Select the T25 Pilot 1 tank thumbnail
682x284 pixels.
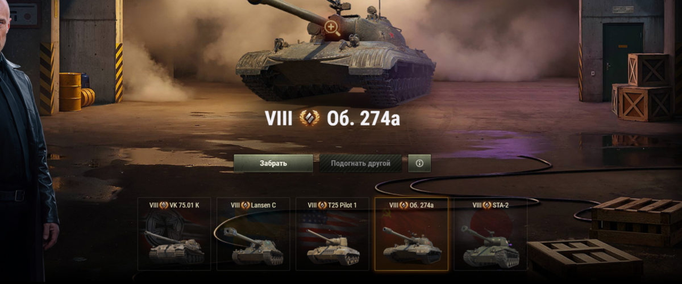pos(332,234)
